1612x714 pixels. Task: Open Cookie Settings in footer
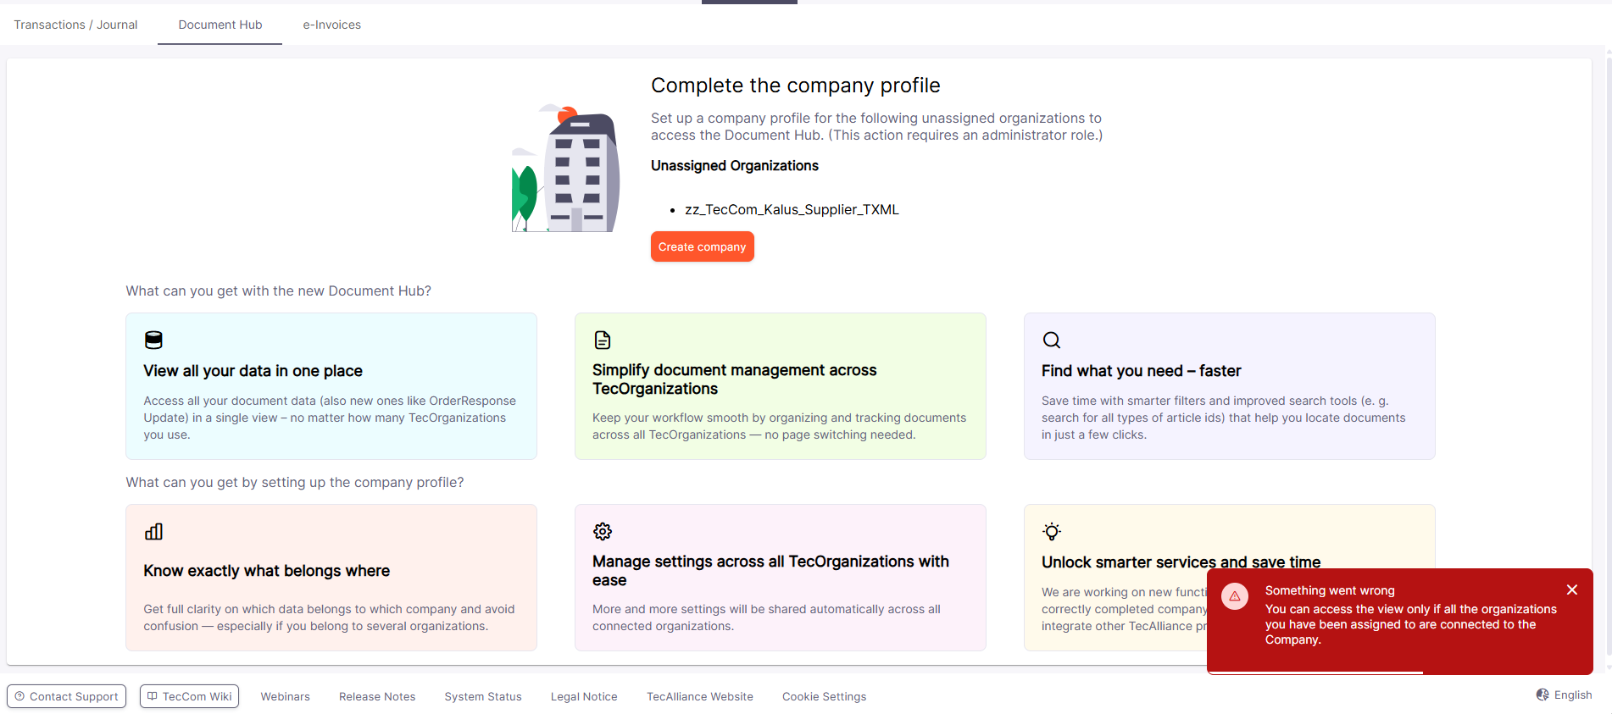[824, 696]
